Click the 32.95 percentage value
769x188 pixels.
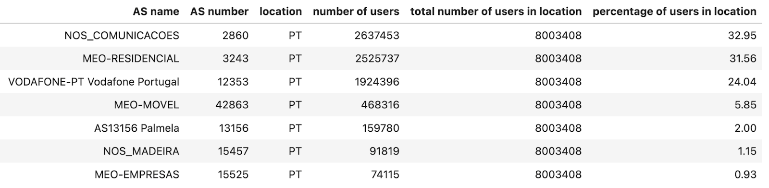(743, 35)
